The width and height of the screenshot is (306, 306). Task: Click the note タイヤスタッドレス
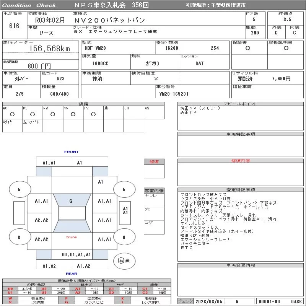coord(199,227)
